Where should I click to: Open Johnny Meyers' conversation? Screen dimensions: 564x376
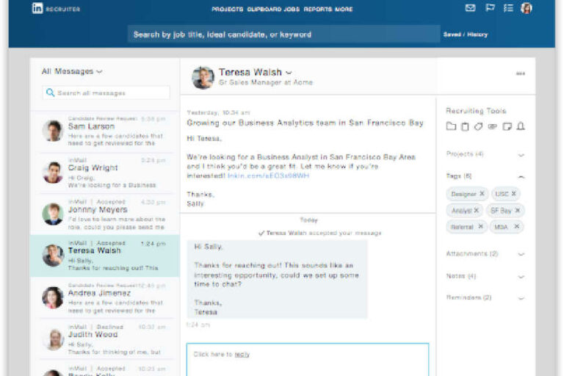[105, 214]
